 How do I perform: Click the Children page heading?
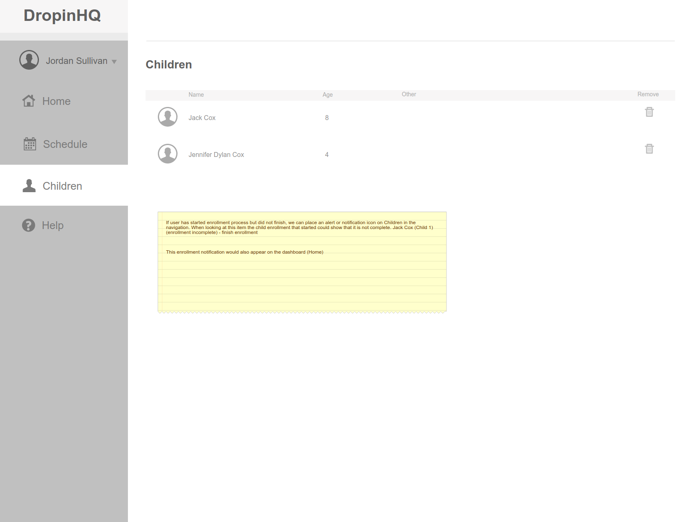click(x=169, y=65)
